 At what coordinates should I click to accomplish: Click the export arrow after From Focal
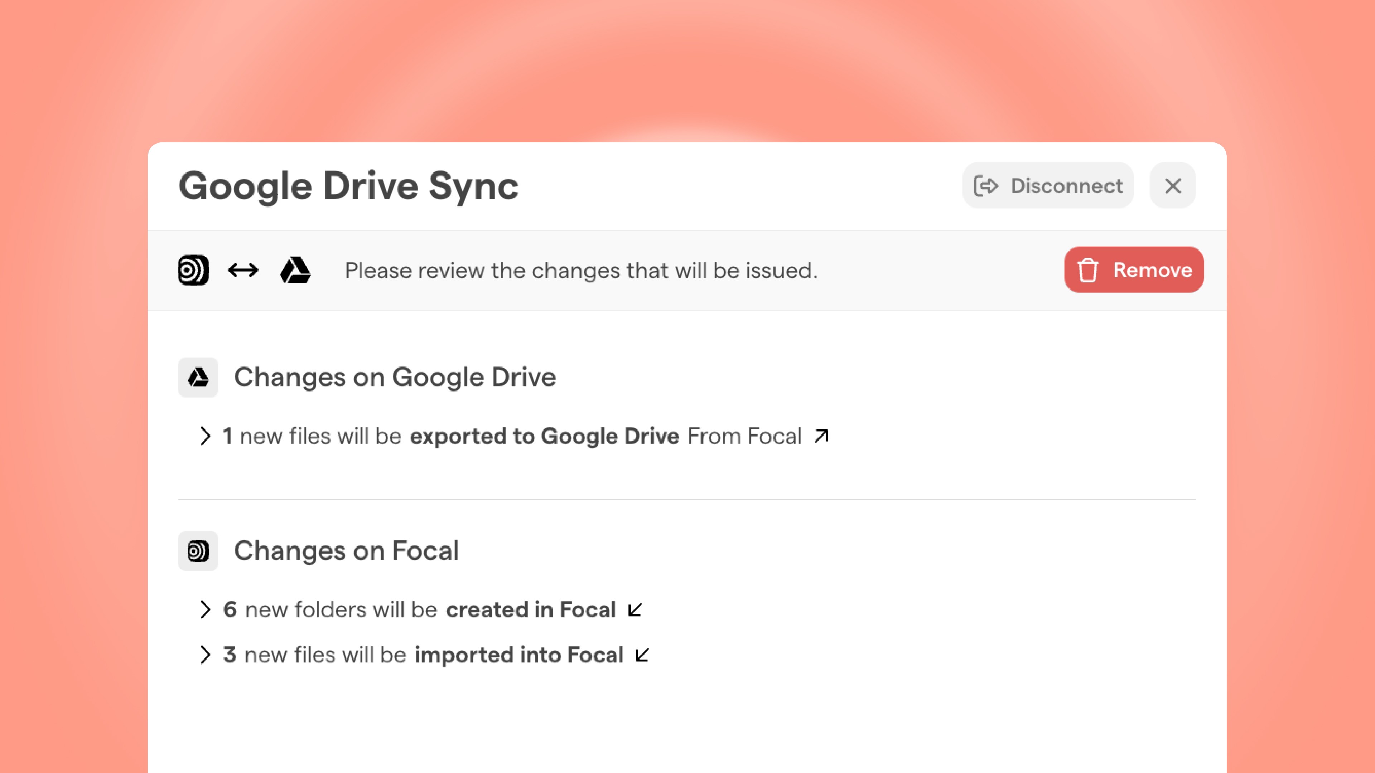tap(821, 436)
